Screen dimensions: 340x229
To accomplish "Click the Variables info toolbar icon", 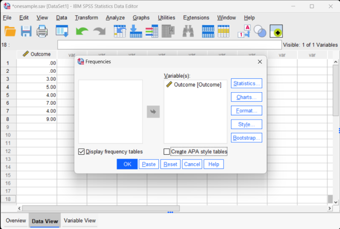I will pos(152,31).
